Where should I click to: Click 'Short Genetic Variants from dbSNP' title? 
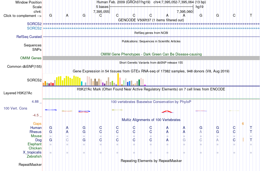tap(151, 63)
